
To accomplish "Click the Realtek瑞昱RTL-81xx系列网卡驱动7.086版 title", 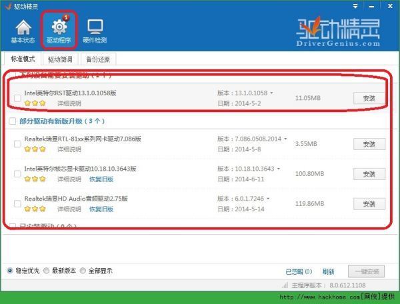I will (83, 139).
